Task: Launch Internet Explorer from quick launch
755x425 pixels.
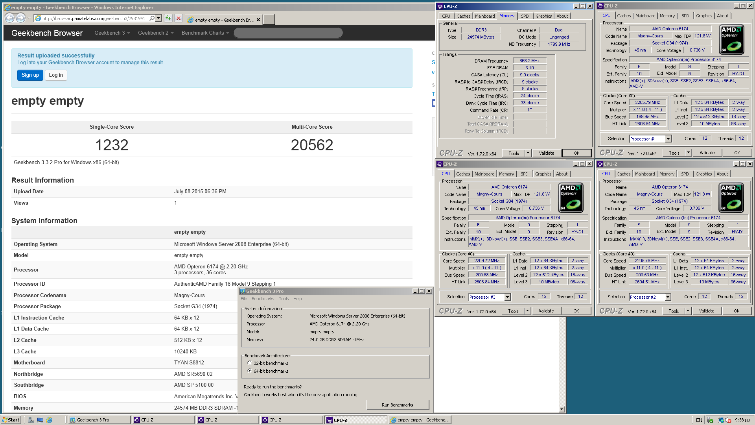Action: [x=50, y=420]
